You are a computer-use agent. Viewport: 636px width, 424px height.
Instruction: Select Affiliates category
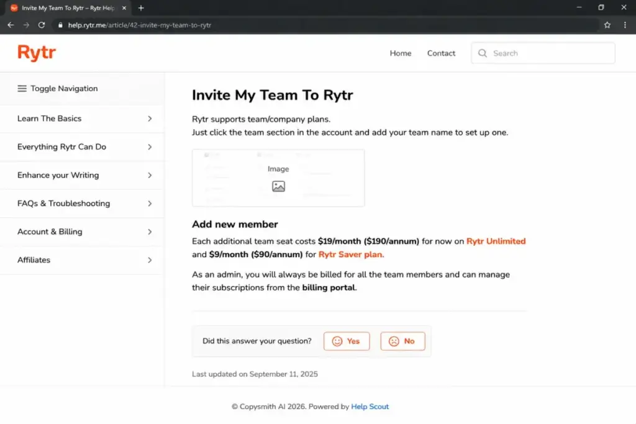point(83,260)
